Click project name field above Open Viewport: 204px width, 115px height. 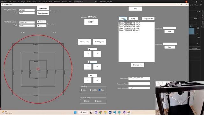tap(170, 44)
